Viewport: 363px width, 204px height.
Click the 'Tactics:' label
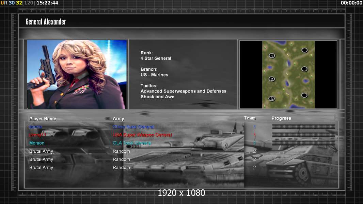point(149,86)
